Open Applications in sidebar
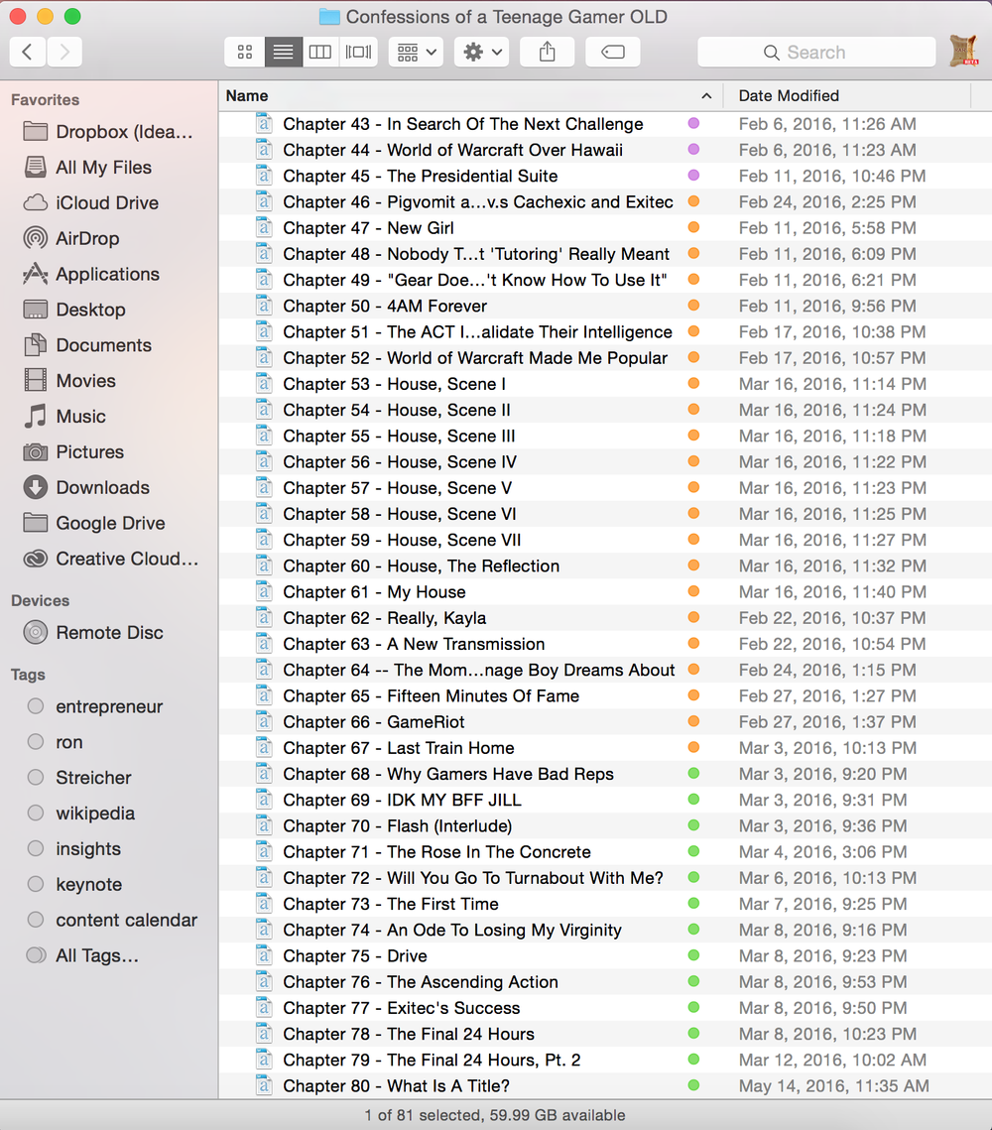Viewport: 992px width, 1130px height. tap(109, 274)
